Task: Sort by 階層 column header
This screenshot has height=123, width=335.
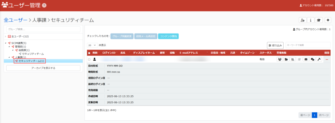Action: point(95,53)
